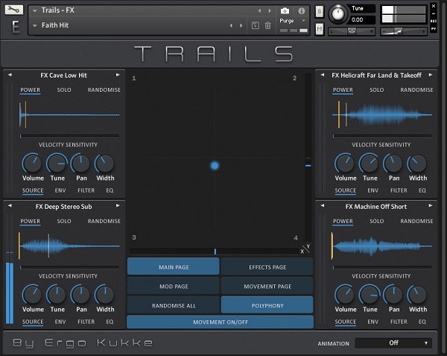
Task: Click the Y axis slider beside pad
Action: pos(308,157)
